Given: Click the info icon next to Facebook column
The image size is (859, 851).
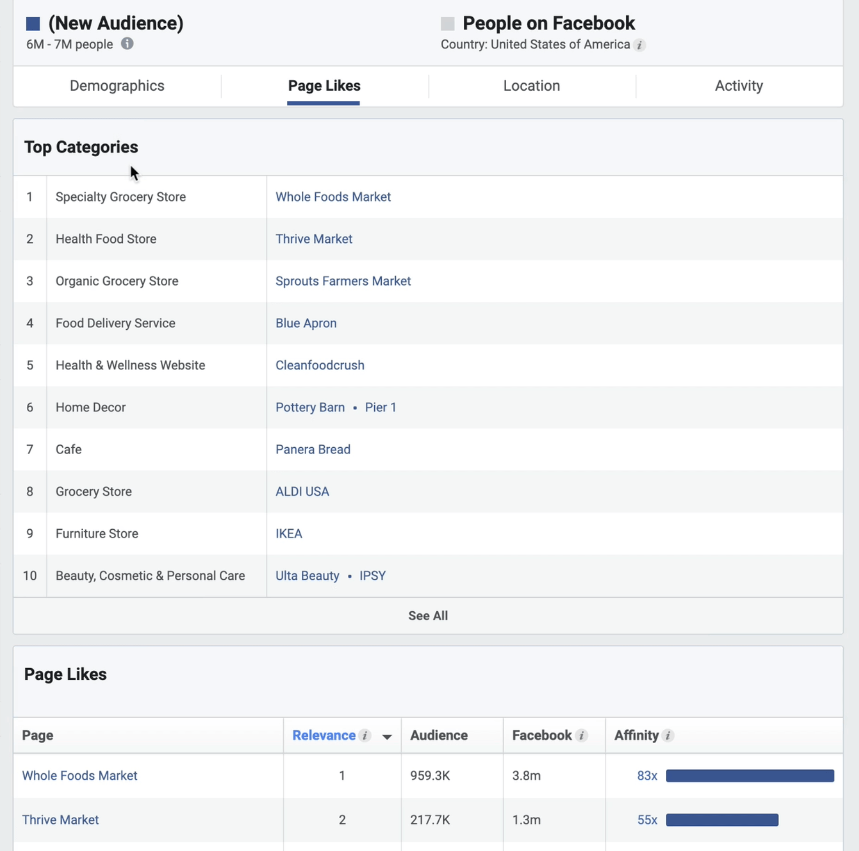Looking at the screenshot, I should pyautogui.click(x=581, y=735).
